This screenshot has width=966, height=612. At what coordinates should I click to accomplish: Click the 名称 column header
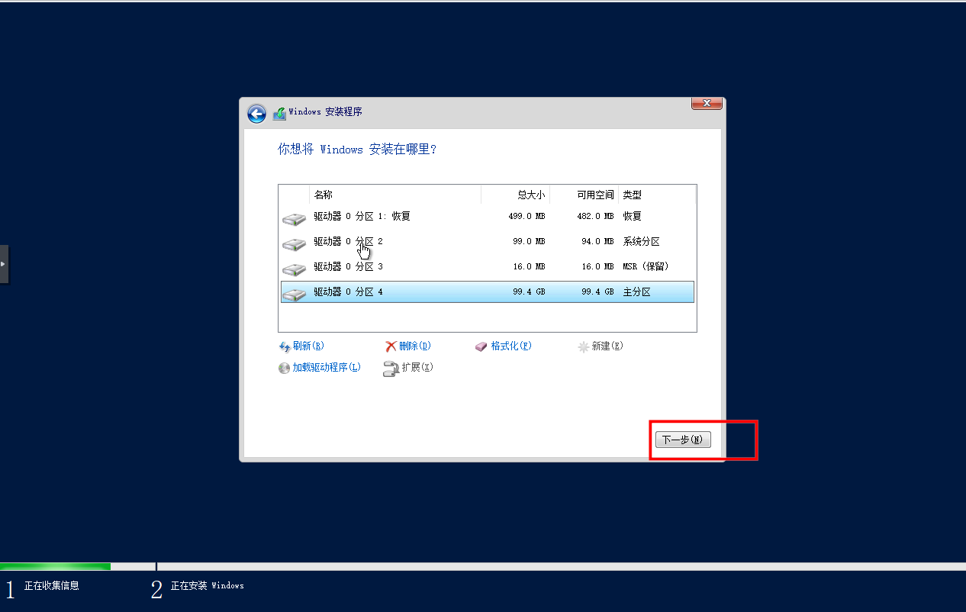395,195
